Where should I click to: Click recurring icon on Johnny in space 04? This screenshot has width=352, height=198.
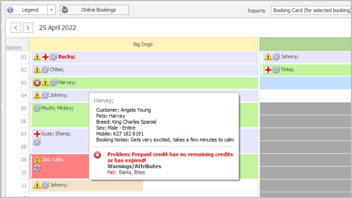pos(45,95)
